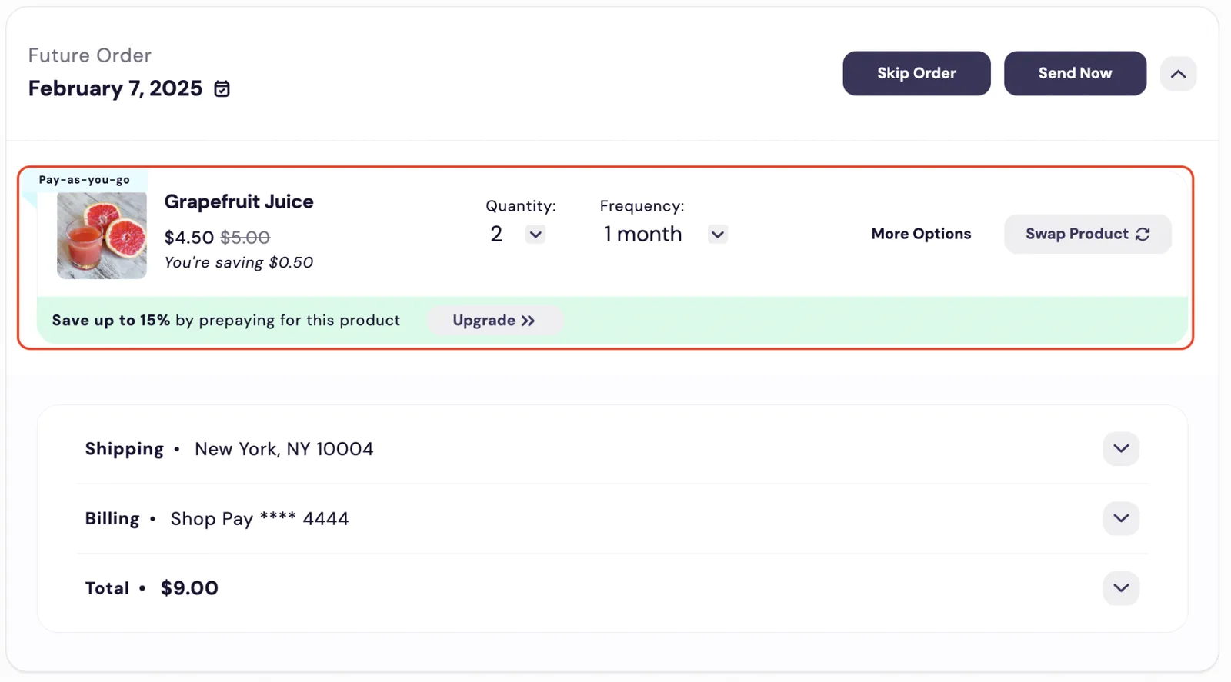This screenshot has width=1231, height=682.
Task: Click the Grapefruit Juice product title
Action: [x=239, y=202]
